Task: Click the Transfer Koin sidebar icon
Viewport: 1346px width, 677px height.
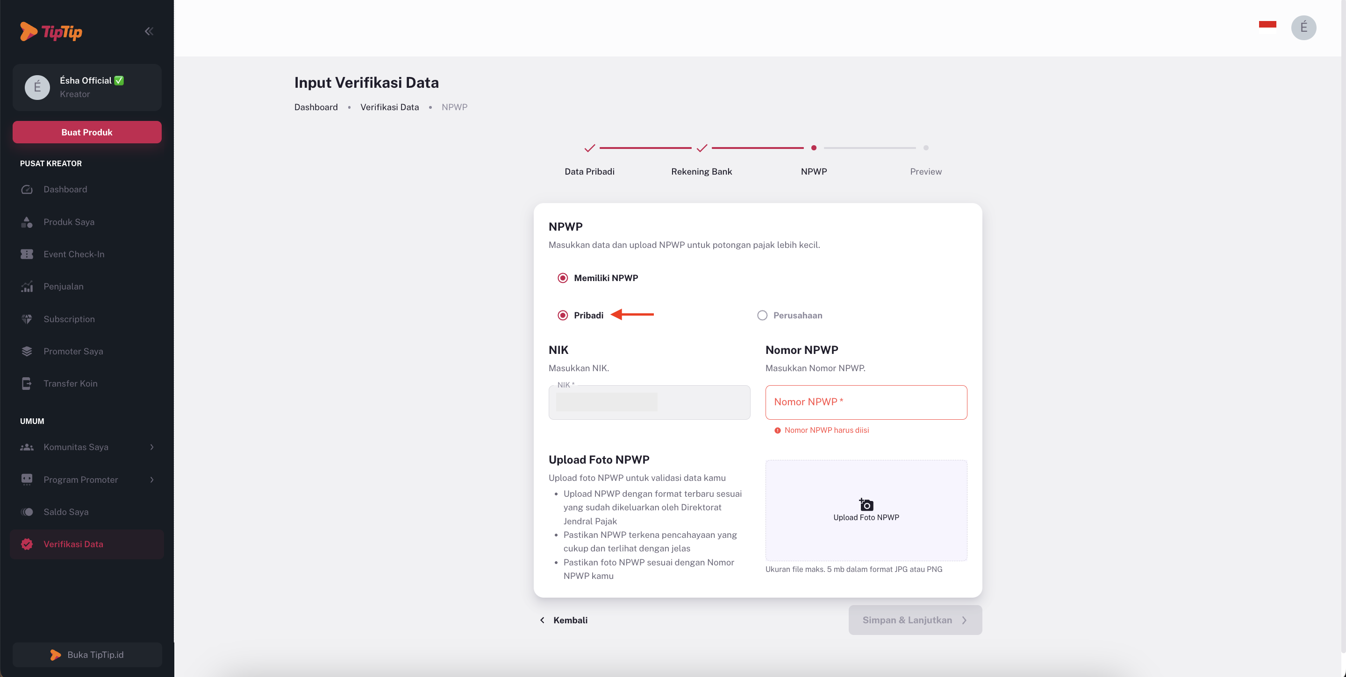Action: click(x=27, y=384)
